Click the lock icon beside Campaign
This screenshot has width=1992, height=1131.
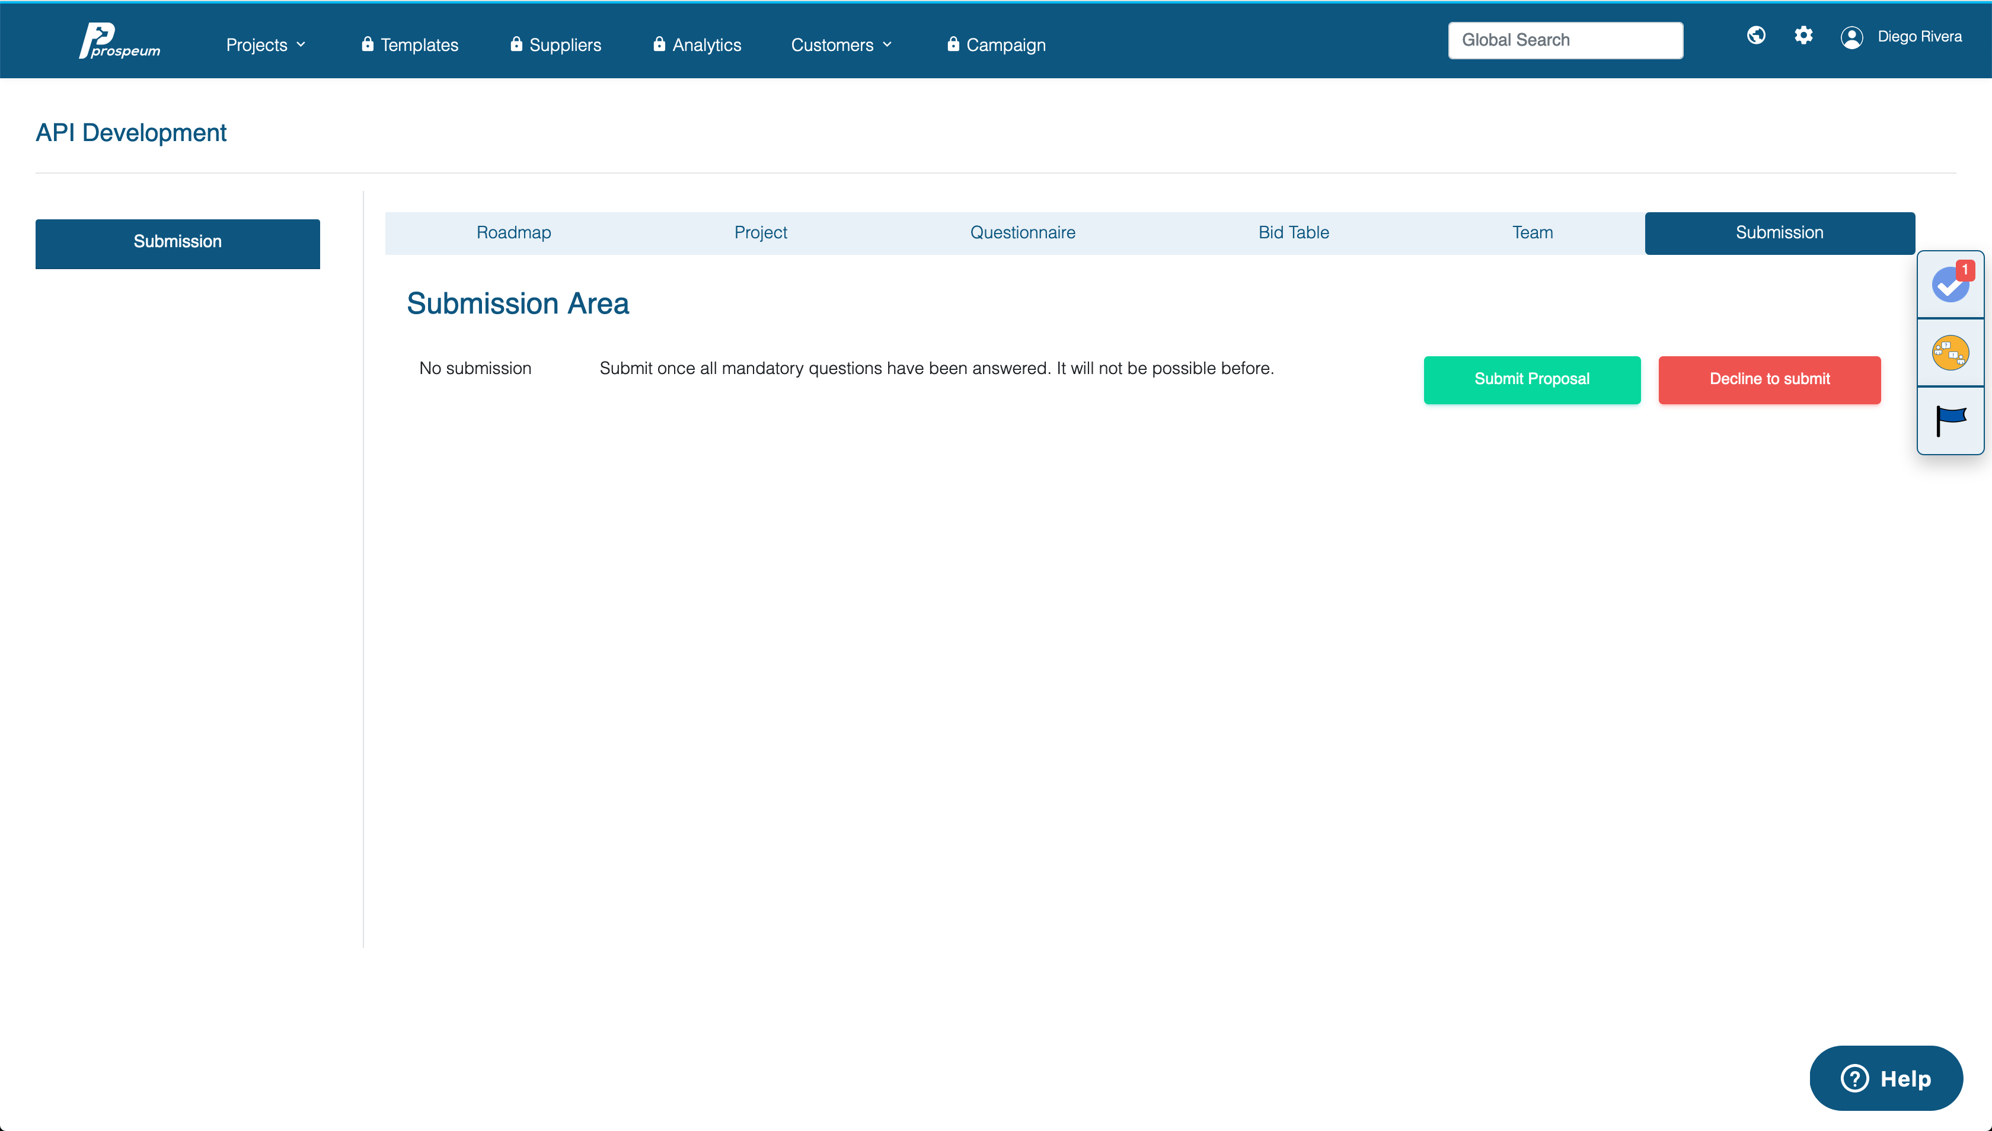(953, 44)
